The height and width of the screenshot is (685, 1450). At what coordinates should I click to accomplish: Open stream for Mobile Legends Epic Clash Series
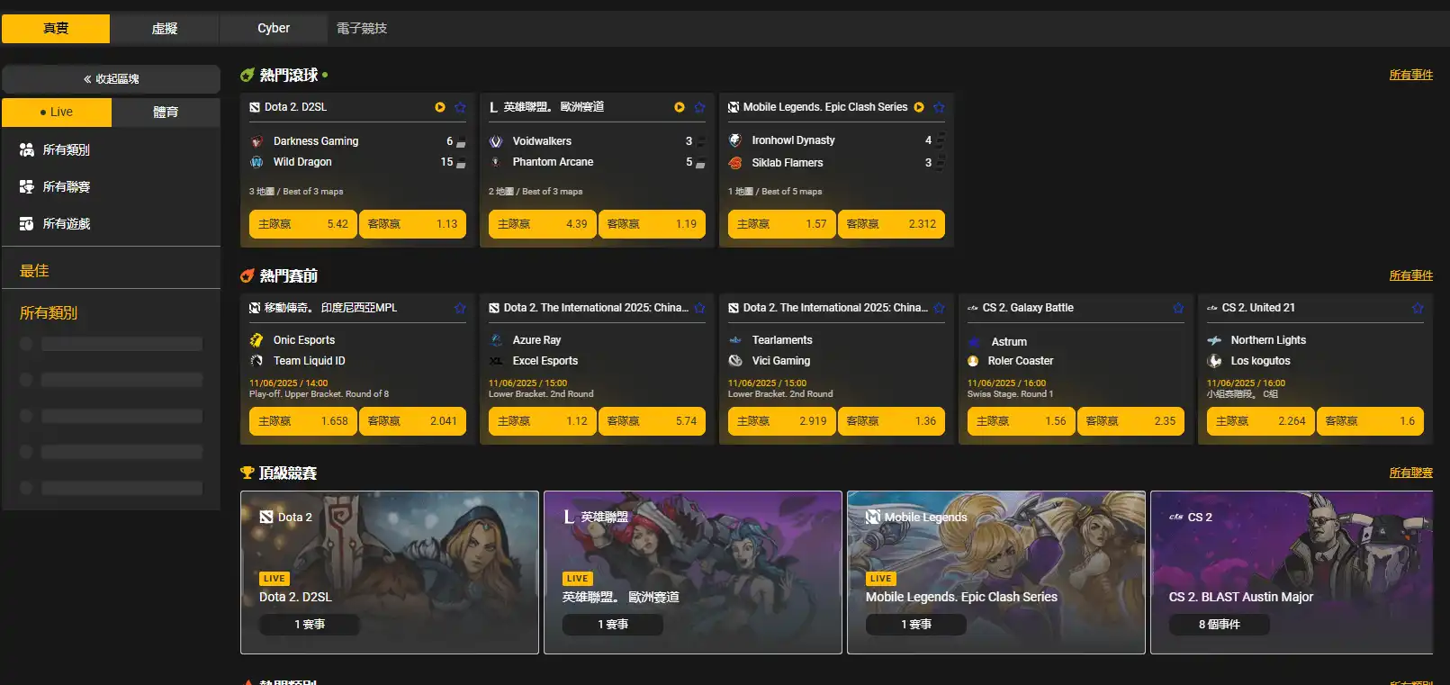(x=919, y=107)
